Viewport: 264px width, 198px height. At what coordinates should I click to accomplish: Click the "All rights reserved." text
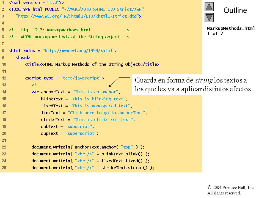pos(224,193)
